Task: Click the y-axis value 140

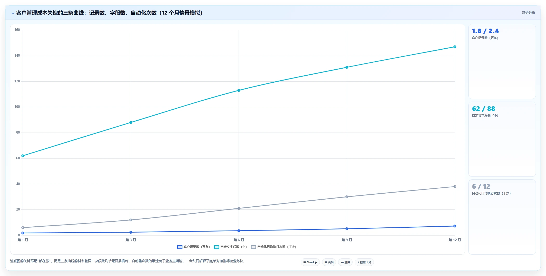Action: click(17, 56)
